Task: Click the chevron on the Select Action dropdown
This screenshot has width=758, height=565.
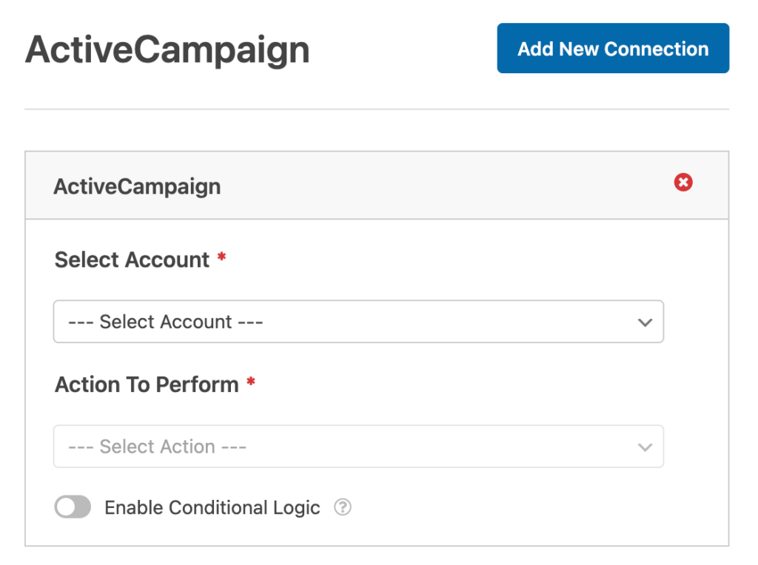Action: coord(645,447)
